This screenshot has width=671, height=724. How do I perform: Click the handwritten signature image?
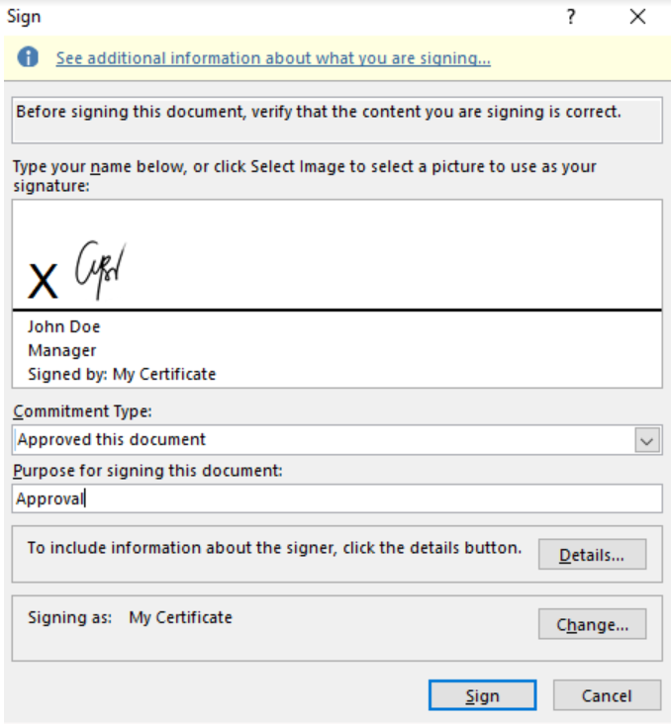(100, 269)
